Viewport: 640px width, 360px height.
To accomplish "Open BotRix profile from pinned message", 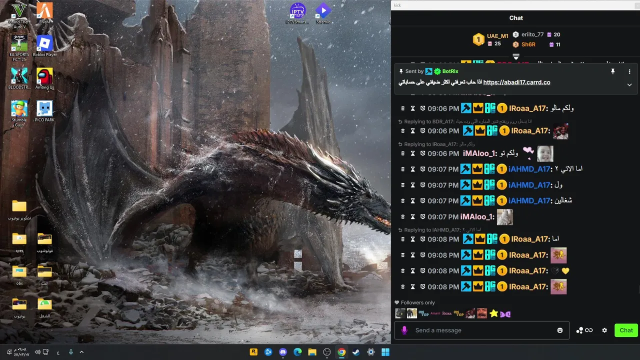I will click(x=450, y=71).
